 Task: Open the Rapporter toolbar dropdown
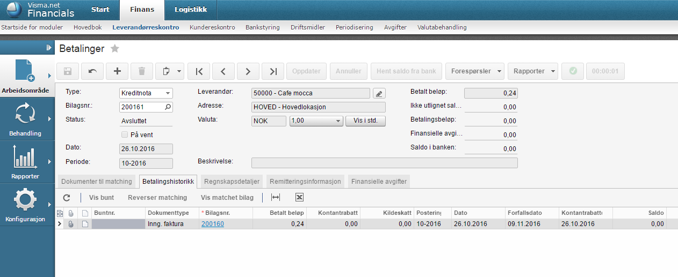coord(533,71)
